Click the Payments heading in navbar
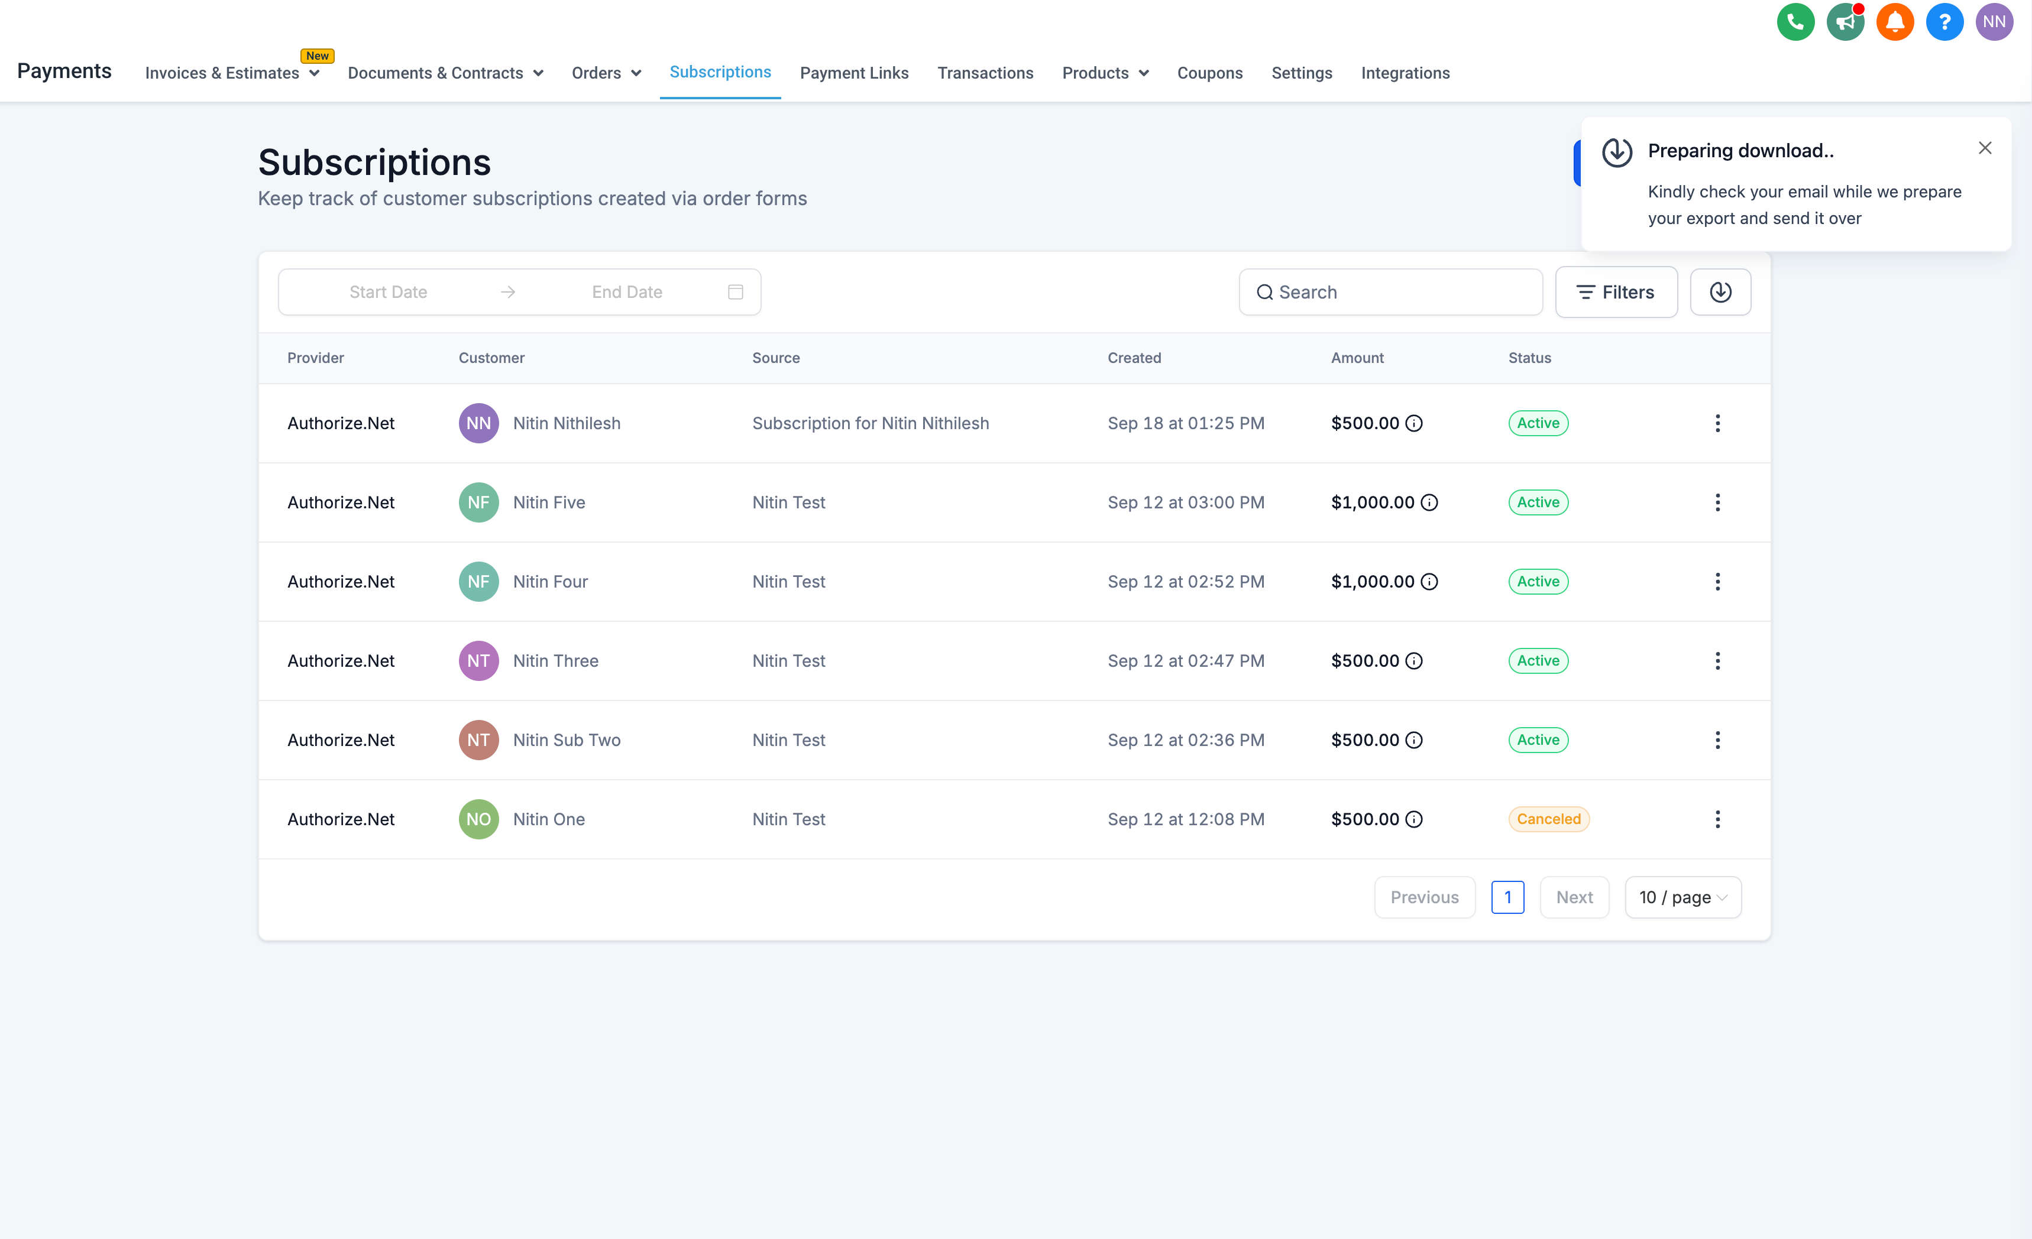This screenshot has width=2032, height=1239. 64,72
